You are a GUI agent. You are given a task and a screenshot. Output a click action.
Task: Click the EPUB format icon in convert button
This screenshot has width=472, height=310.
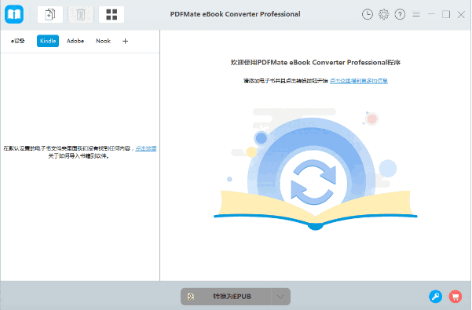[x=191, y=297]
